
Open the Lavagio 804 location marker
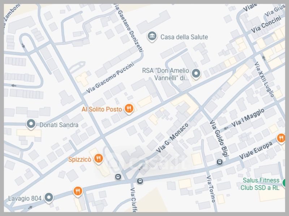[x=49, y=198]
